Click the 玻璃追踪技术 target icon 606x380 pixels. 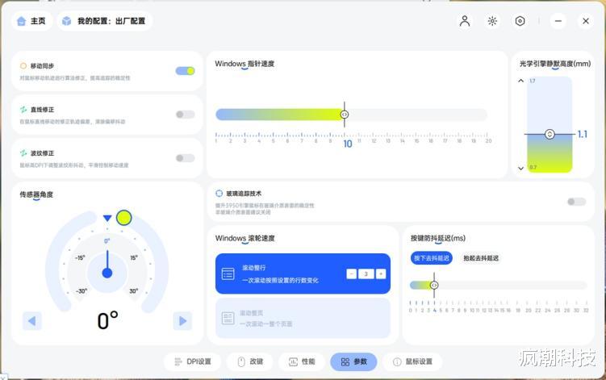(219, 194)
